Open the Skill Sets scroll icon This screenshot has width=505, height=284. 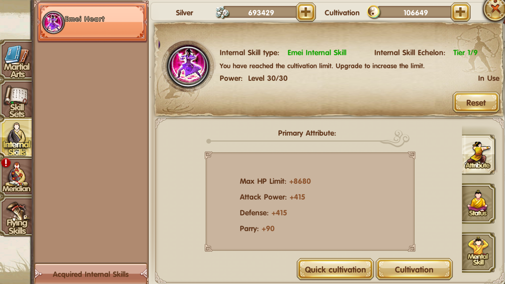pos(16,100)
